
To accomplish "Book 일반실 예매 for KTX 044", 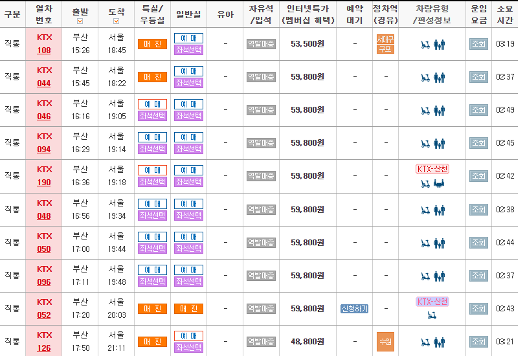I will tap(188, 71).
